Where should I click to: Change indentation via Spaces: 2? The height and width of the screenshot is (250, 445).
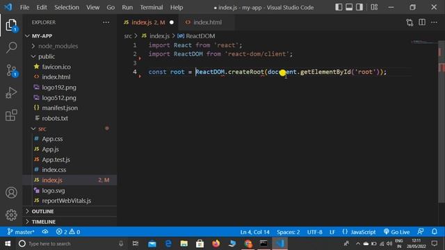288,232
